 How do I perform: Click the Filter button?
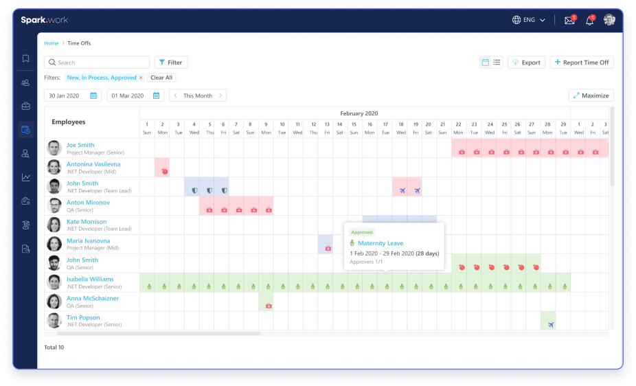pos(171,63)
